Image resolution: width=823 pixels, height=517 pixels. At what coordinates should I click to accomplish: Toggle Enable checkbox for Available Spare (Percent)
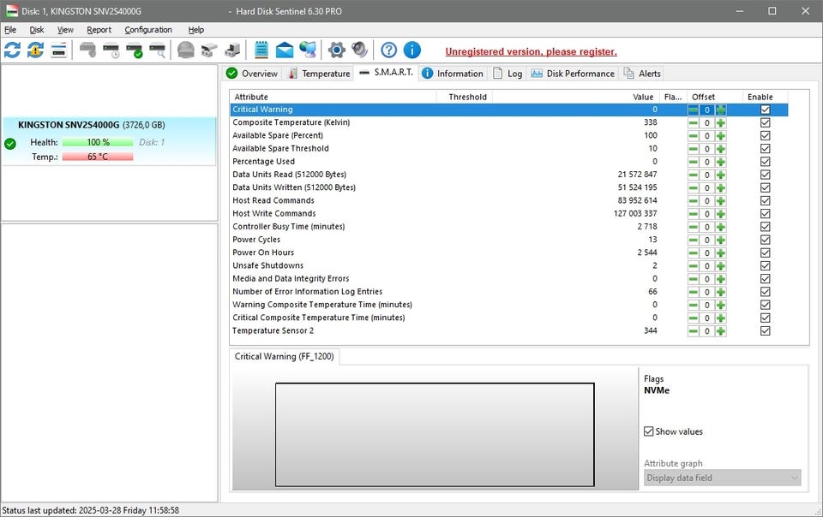pos(766,135)
